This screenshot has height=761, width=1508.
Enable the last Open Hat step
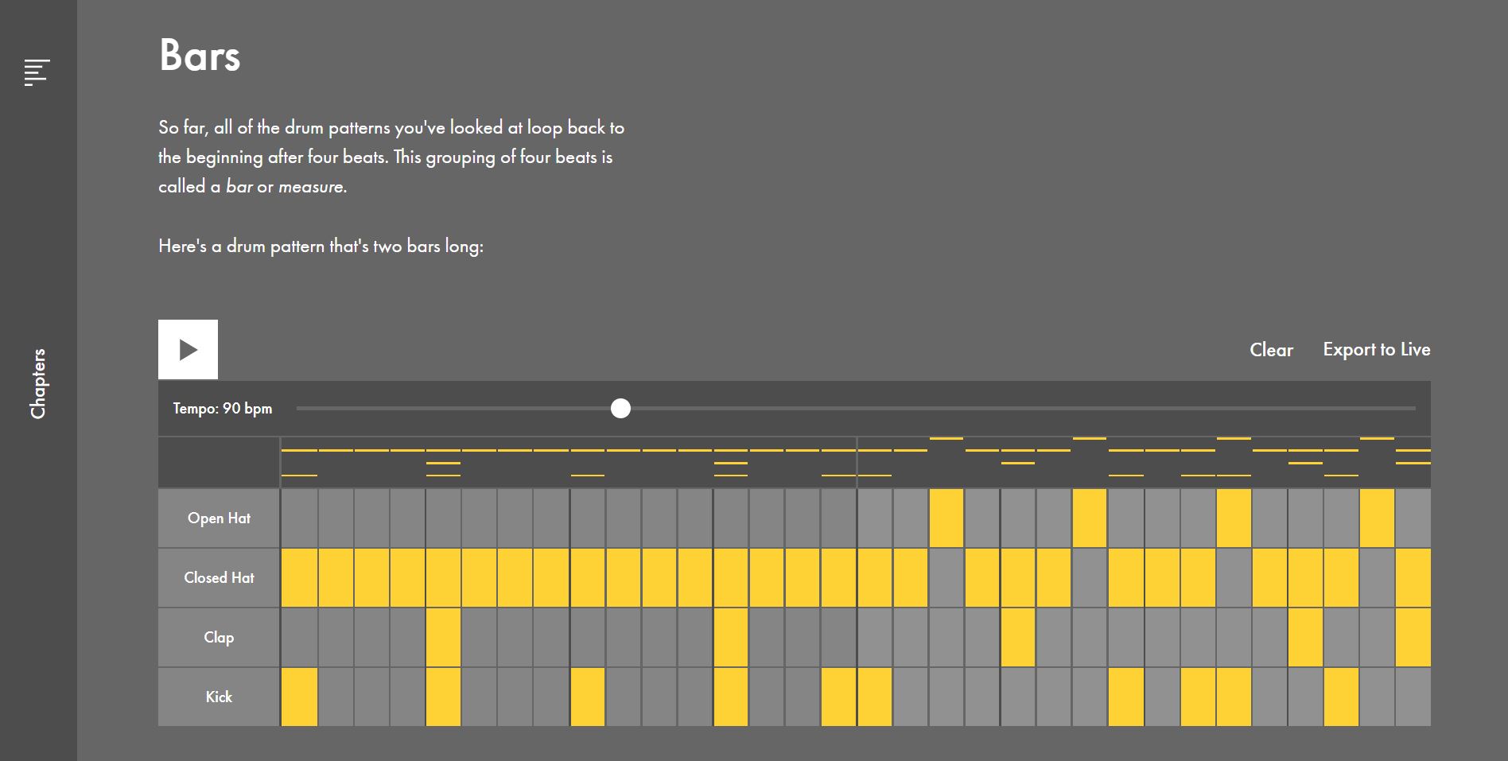1413,518
